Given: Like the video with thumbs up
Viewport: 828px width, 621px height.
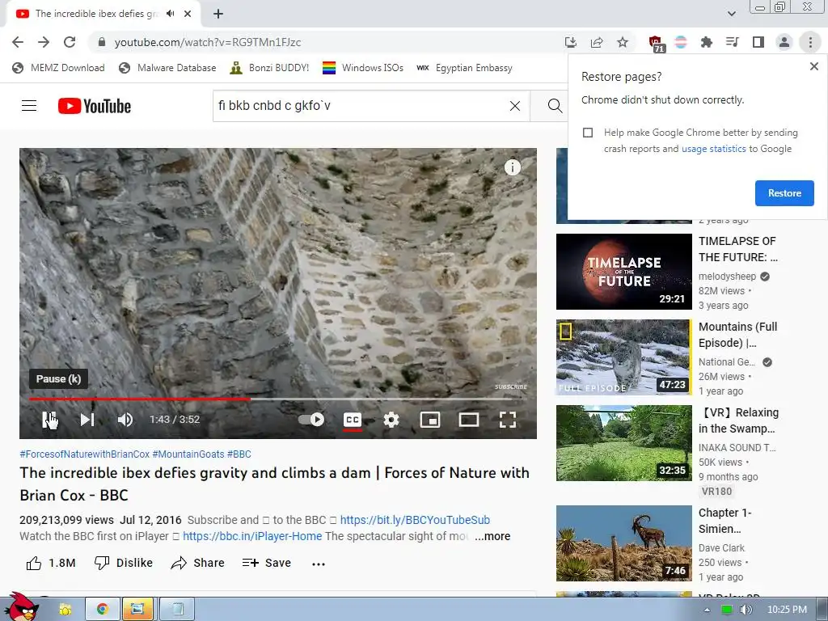Looking at the screenshot, I should click(x=51, y=563).
